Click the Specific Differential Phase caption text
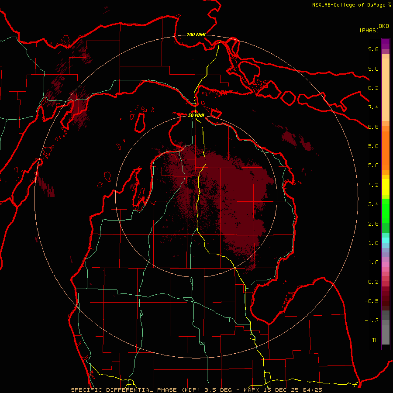The image size is (393, 393). [x=196, y=390]
